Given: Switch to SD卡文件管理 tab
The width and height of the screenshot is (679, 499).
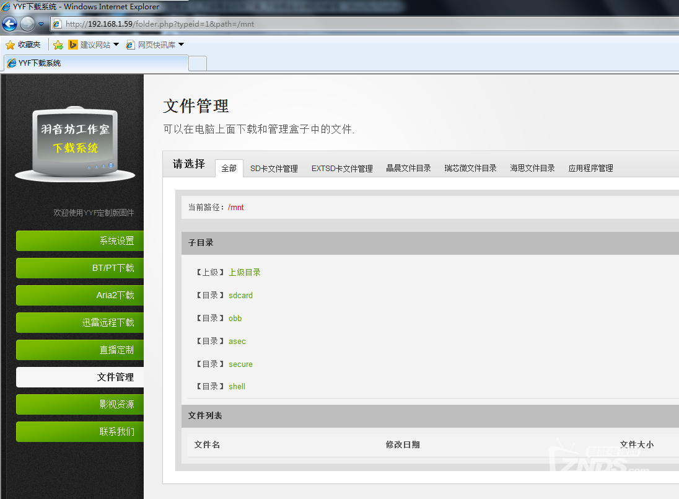Looking at the screenshot, I should pyautogui.click(x=274, y=169).
